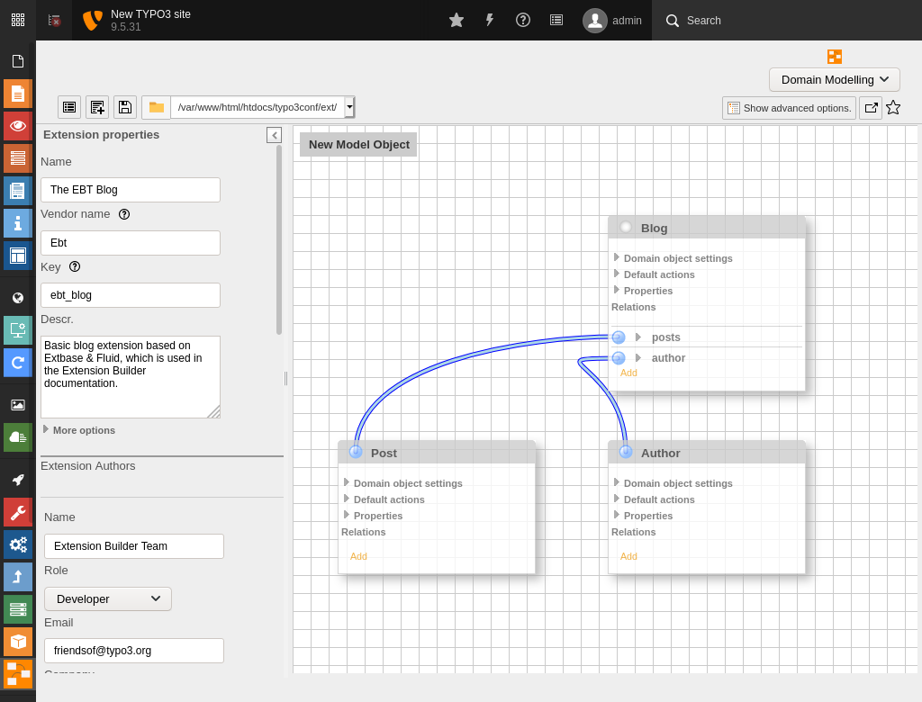This screenshot has width=922, height=702.
Task: Click Add relation in the Author object
Action: pyautogui.click(x=628, y=556)
